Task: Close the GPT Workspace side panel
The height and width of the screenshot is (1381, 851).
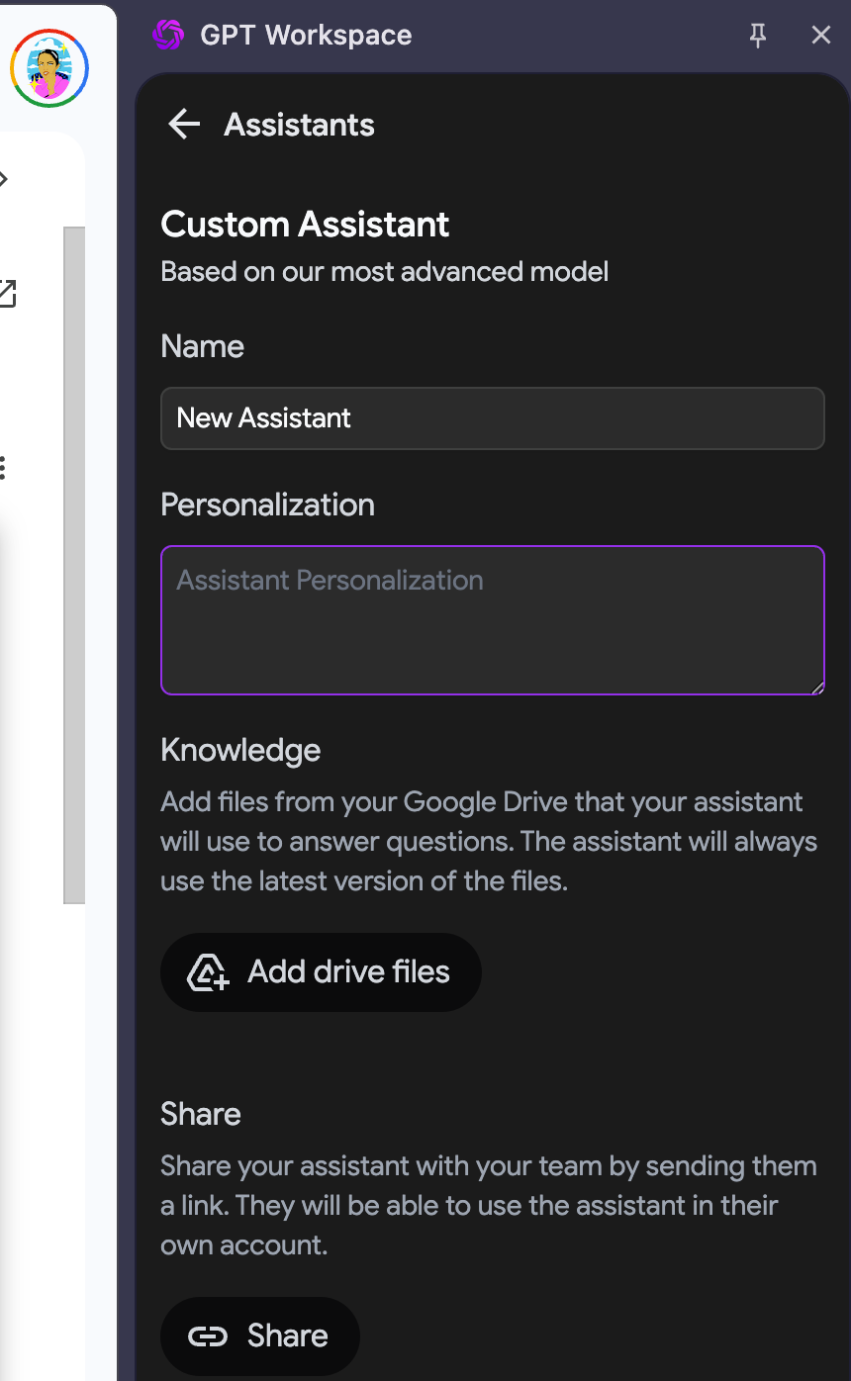Action: point(820,36)
